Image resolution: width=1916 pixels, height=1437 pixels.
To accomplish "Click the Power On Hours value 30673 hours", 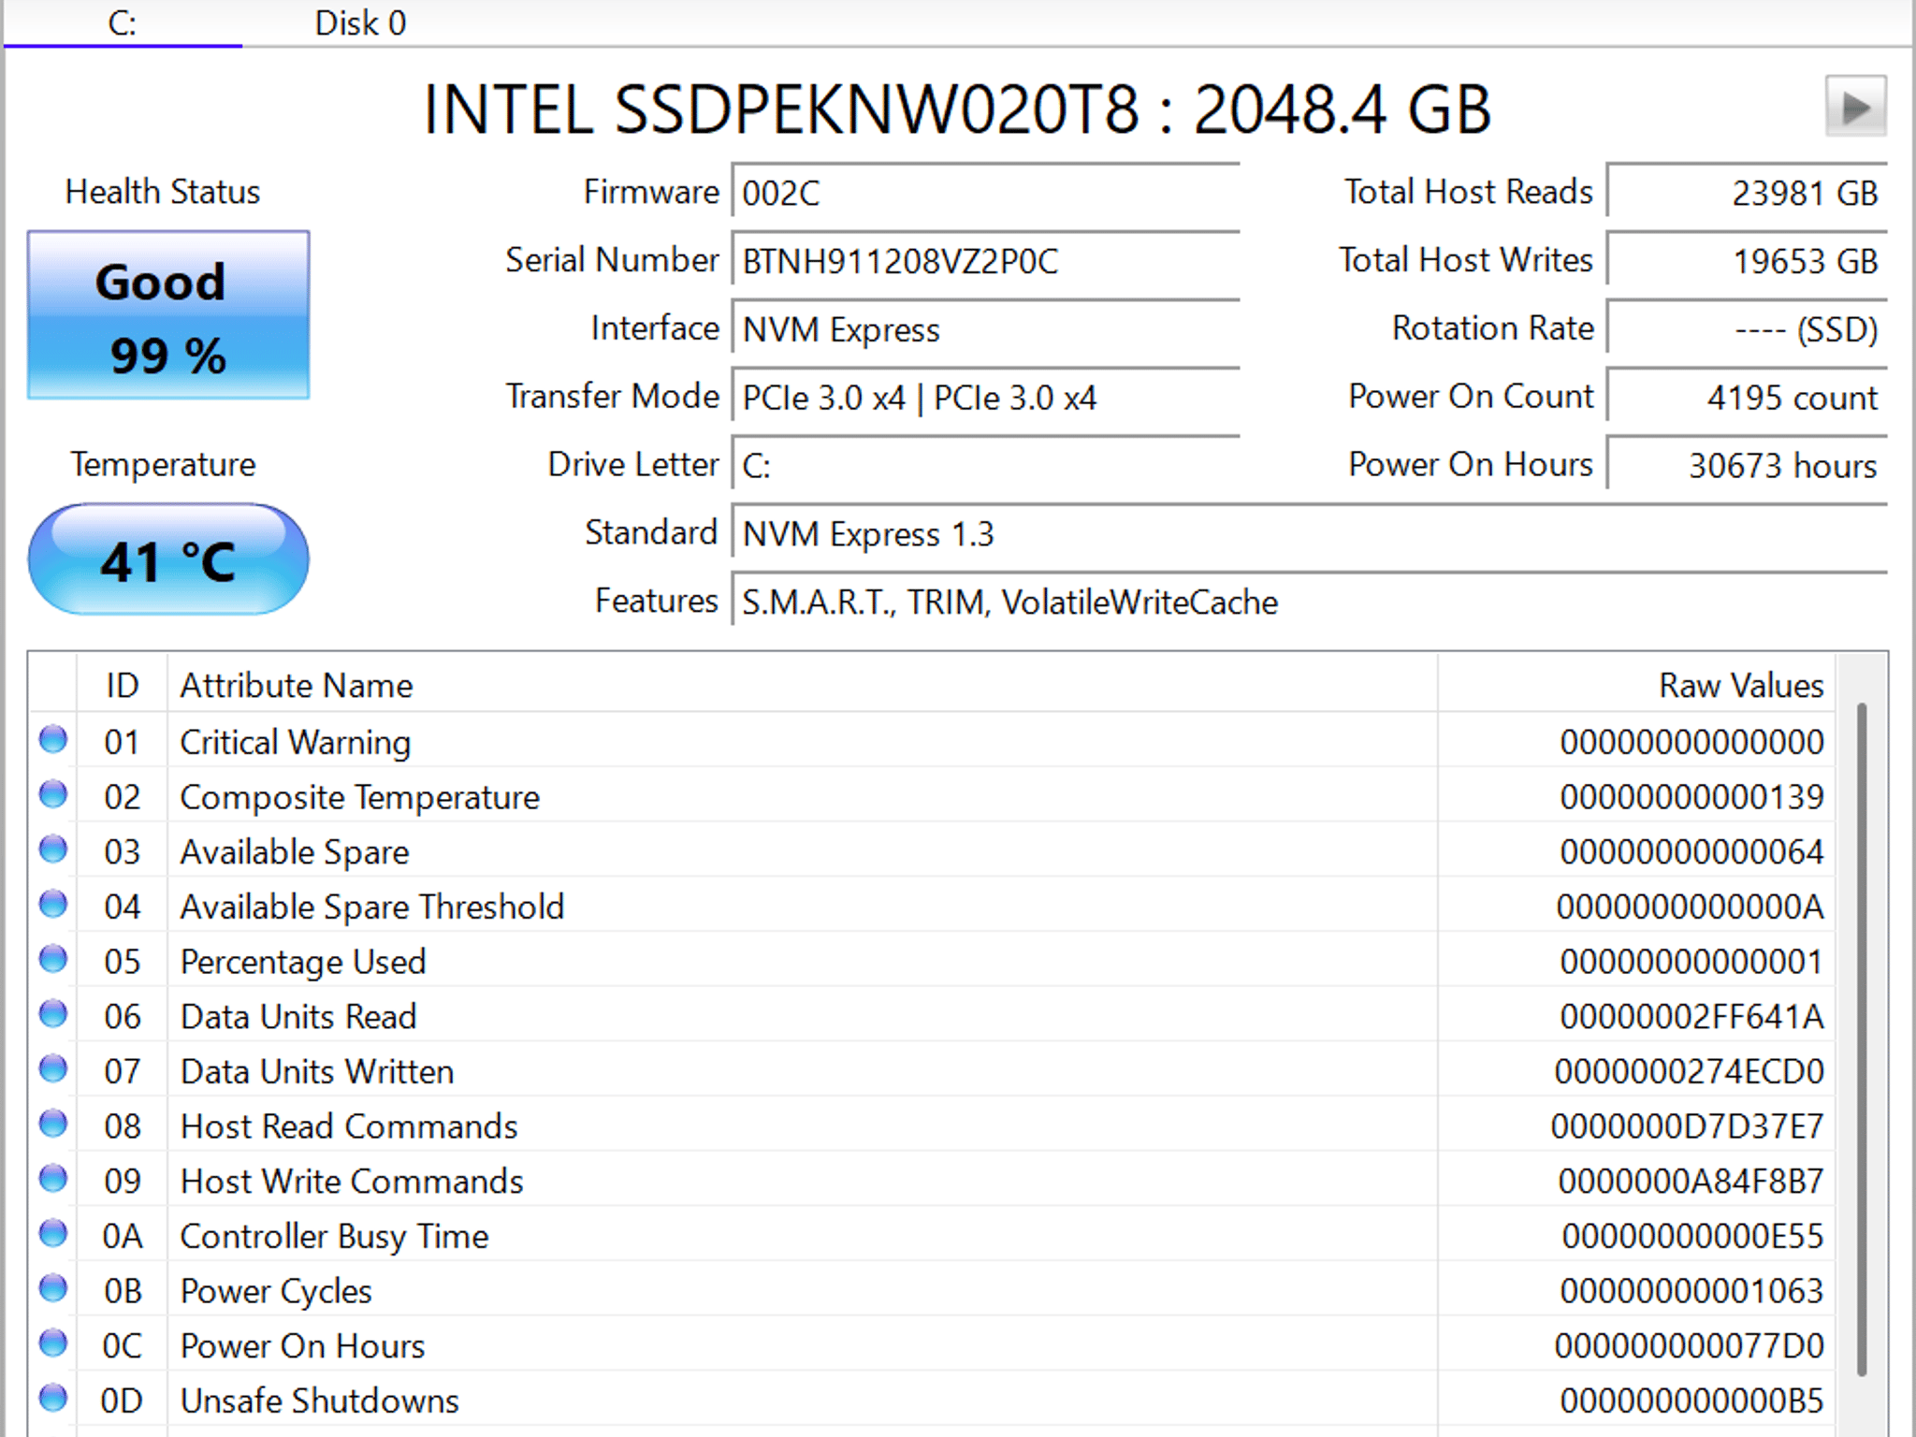I will (x=1747, y=464).
